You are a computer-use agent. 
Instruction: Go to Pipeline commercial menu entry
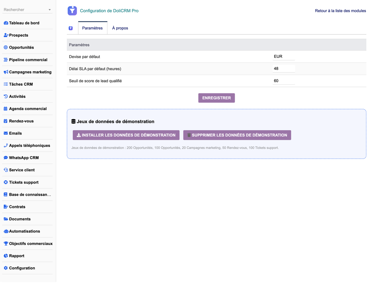click(x=28, y=60)
